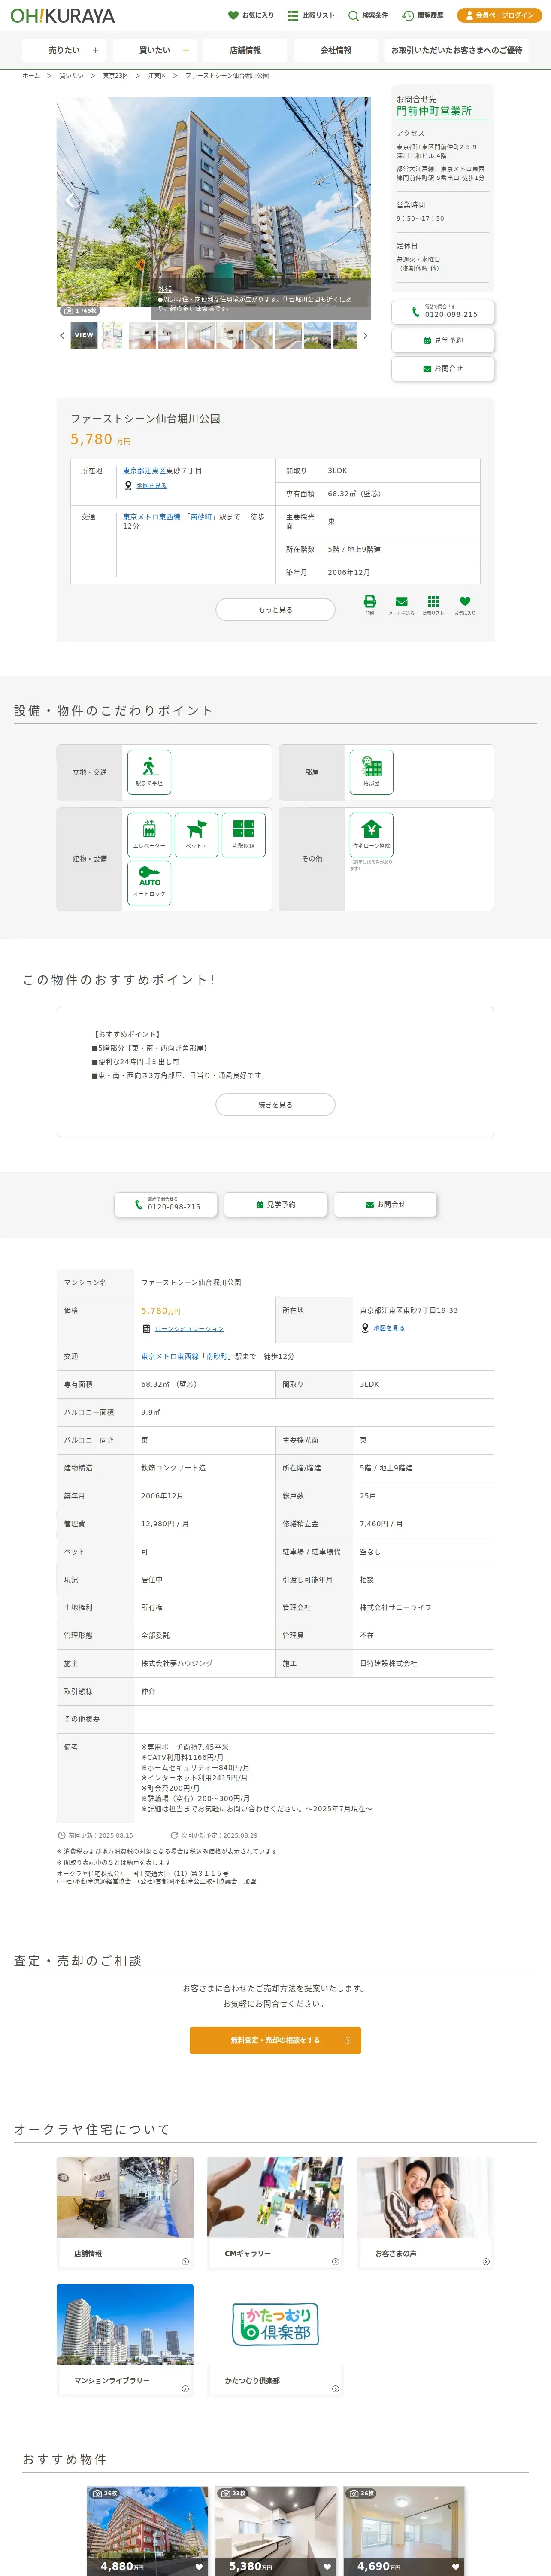
Task: Open 地図を見る in detail table
Action: 389,1328
